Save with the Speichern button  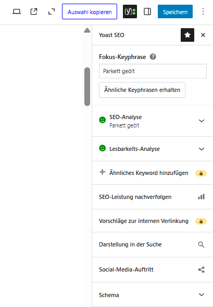175,11
